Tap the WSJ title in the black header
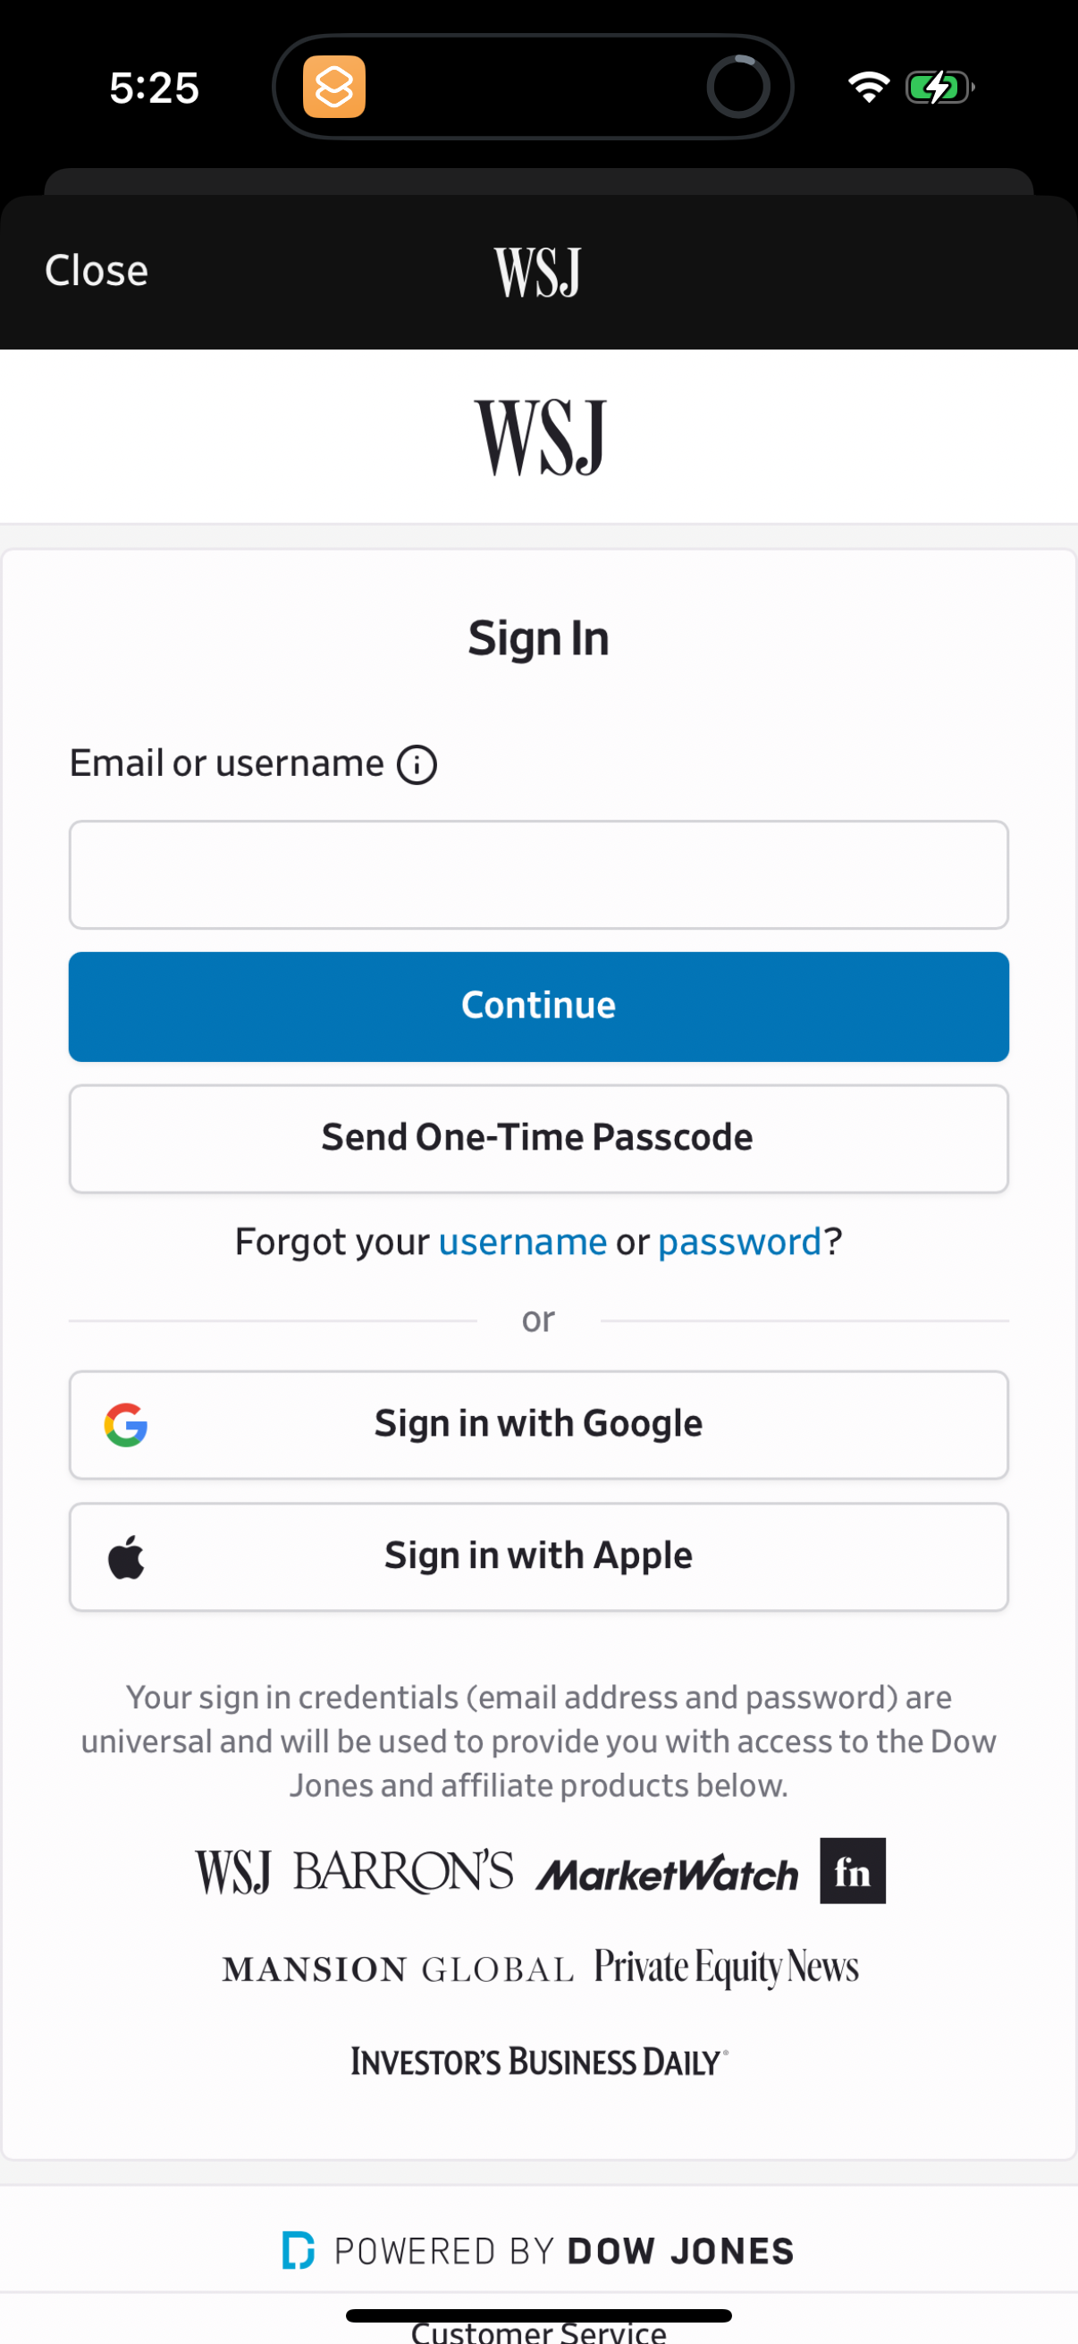This screenshot has width=1078, height=2344. tap(536, 269)
